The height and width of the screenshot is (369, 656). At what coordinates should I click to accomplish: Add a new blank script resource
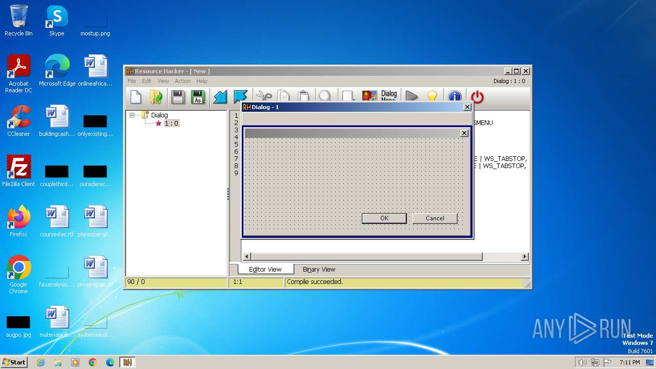click(x=348, y=95)
